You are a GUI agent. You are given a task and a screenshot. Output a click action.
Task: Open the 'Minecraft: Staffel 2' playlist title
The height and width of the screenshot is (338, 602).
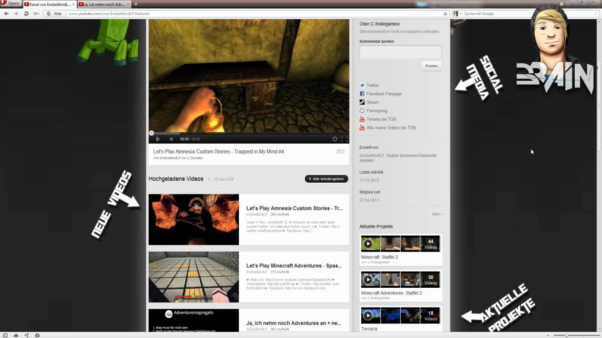380,257
